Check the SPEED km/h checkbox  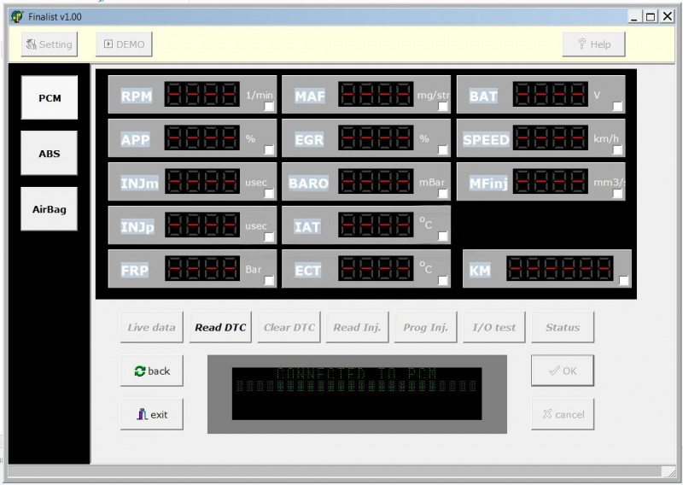pos(617,150)
